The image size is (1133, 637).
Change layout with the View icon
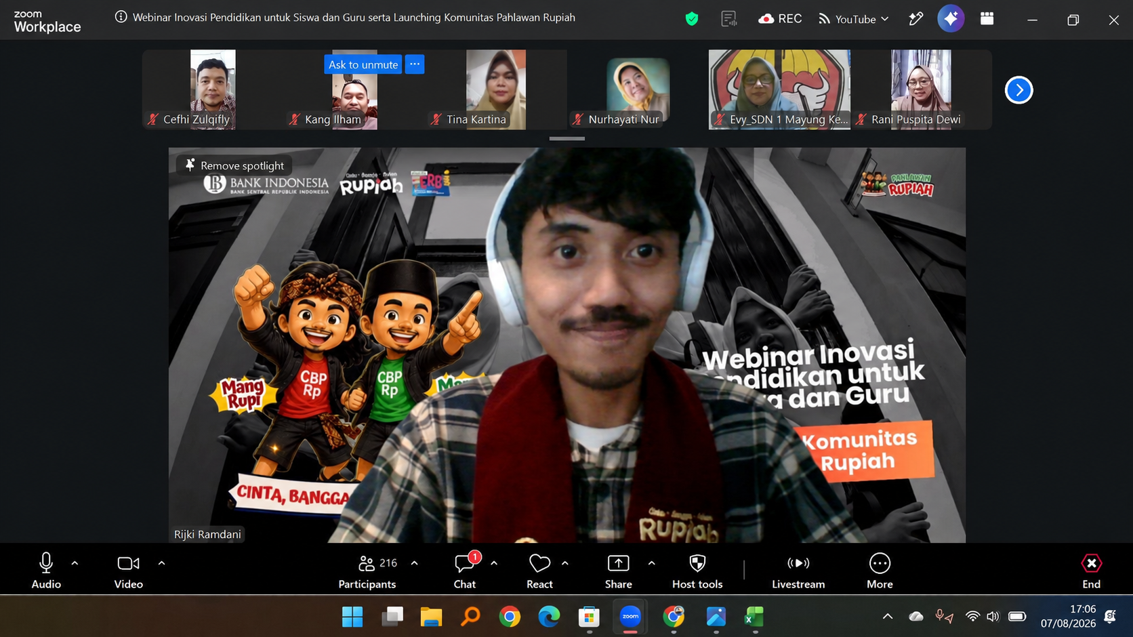[987, 19]
